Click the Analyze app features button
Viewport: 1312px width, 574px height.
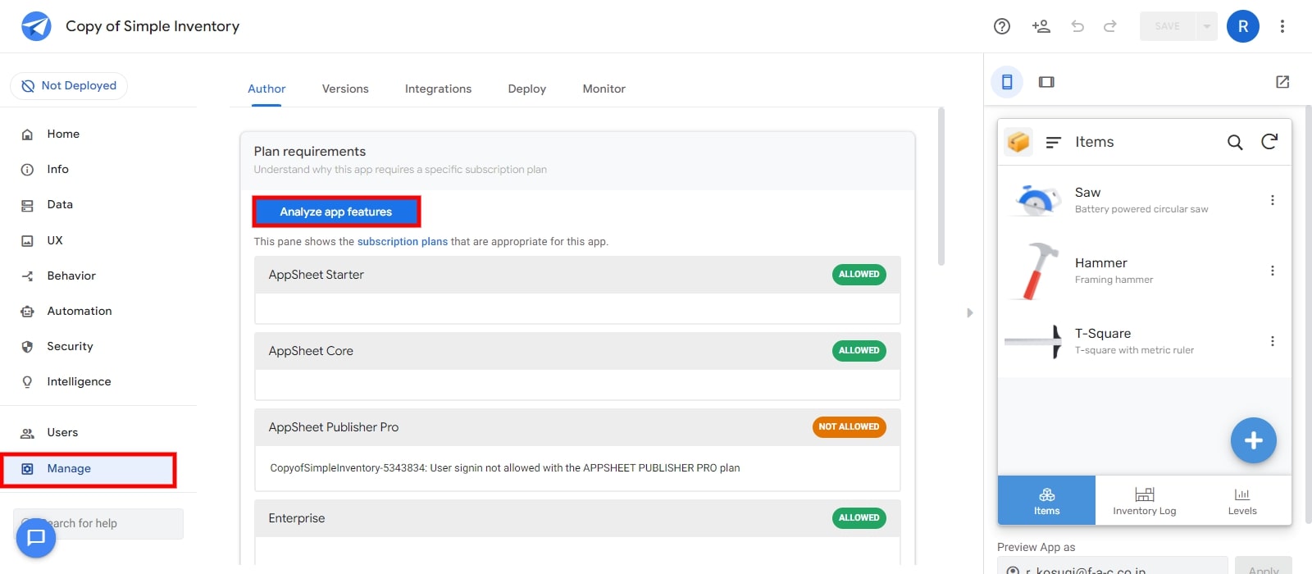pos(336,212)
